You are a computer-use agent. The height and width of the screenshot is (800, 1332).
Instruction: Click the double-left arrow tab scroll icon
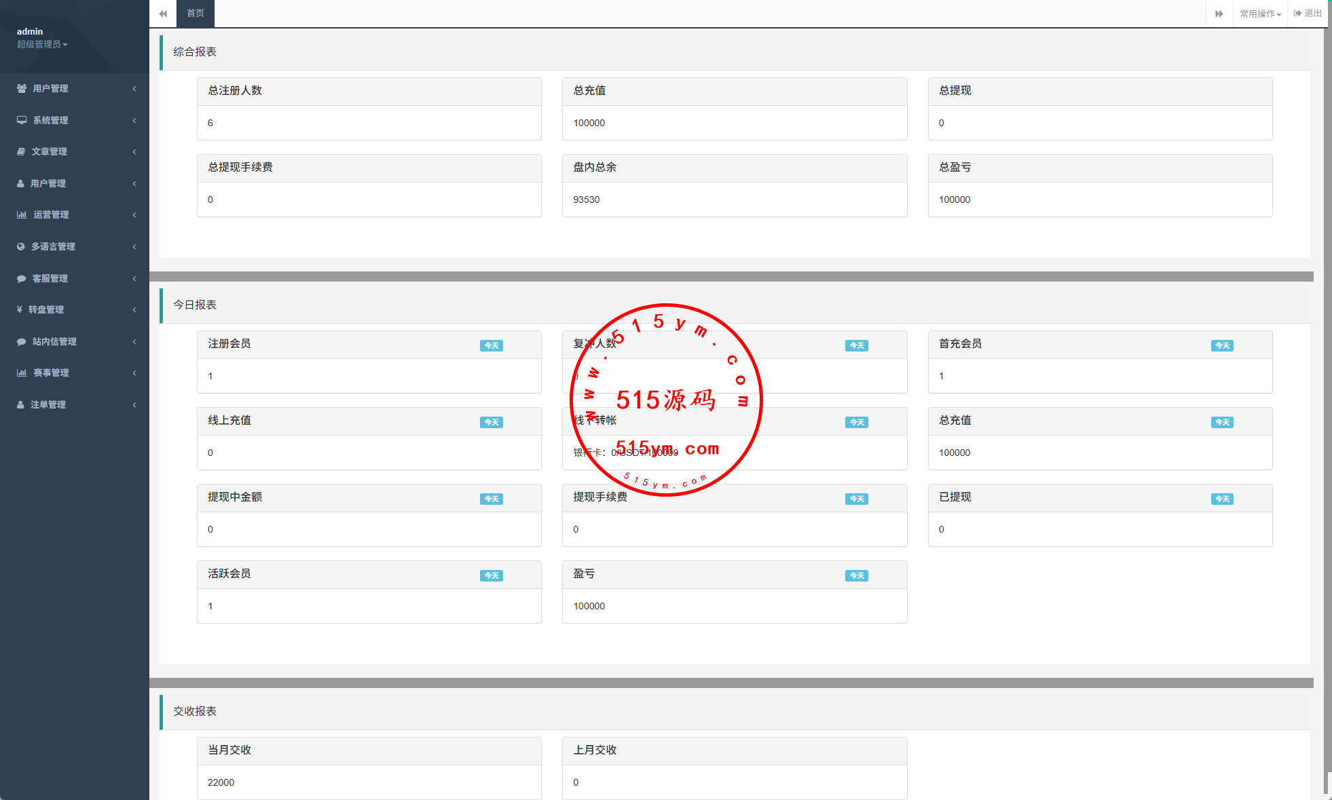point(163,14)
